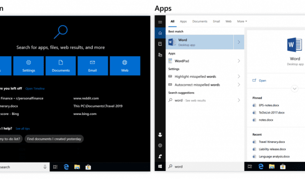This screenshot has width=305, height=179.
Task: Click 'Find documents I created yesterday' suggestion
Action: tap(54, 139)
